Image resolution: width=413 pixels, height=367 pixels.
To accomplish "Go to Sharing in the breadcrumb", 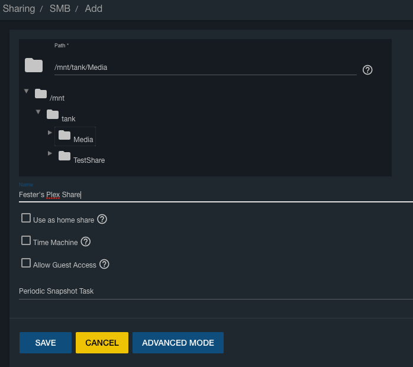I will (x=18, y=8).
